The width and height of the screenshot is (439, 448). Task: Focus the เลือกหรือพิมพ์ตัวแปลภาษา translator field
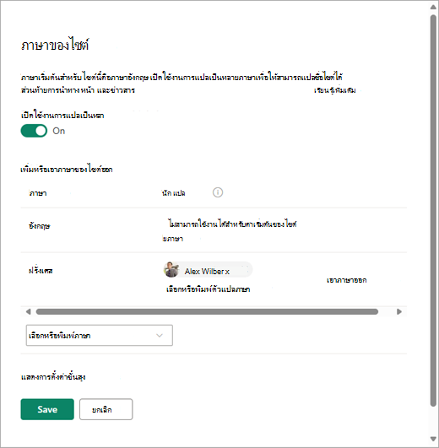click(209, 289)
